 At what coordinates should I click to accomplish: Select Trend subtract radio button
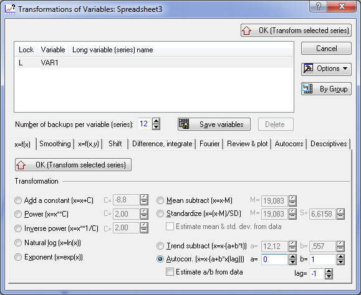tap(160, 246)
